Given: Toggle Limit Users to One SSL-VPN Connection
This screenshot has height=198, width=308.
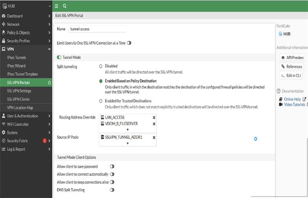Looking at the screenshot, I should pyautogui.click(x=129, y=43).
